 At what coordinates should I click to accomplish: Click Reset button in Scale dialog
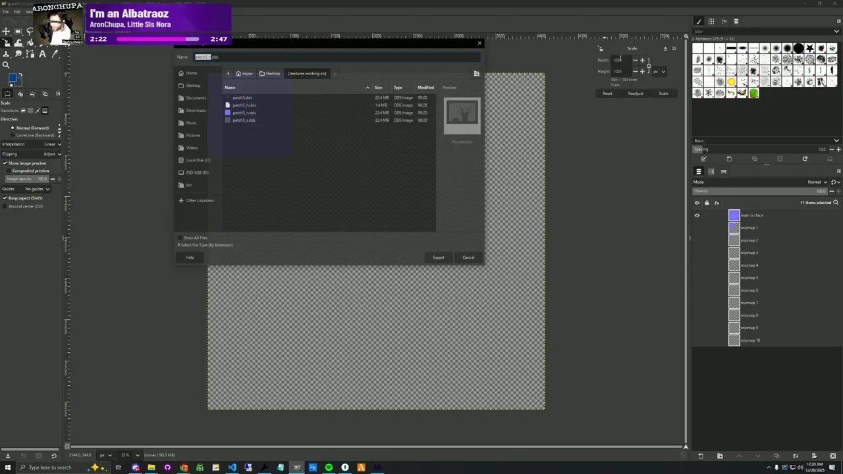point(607,93)
